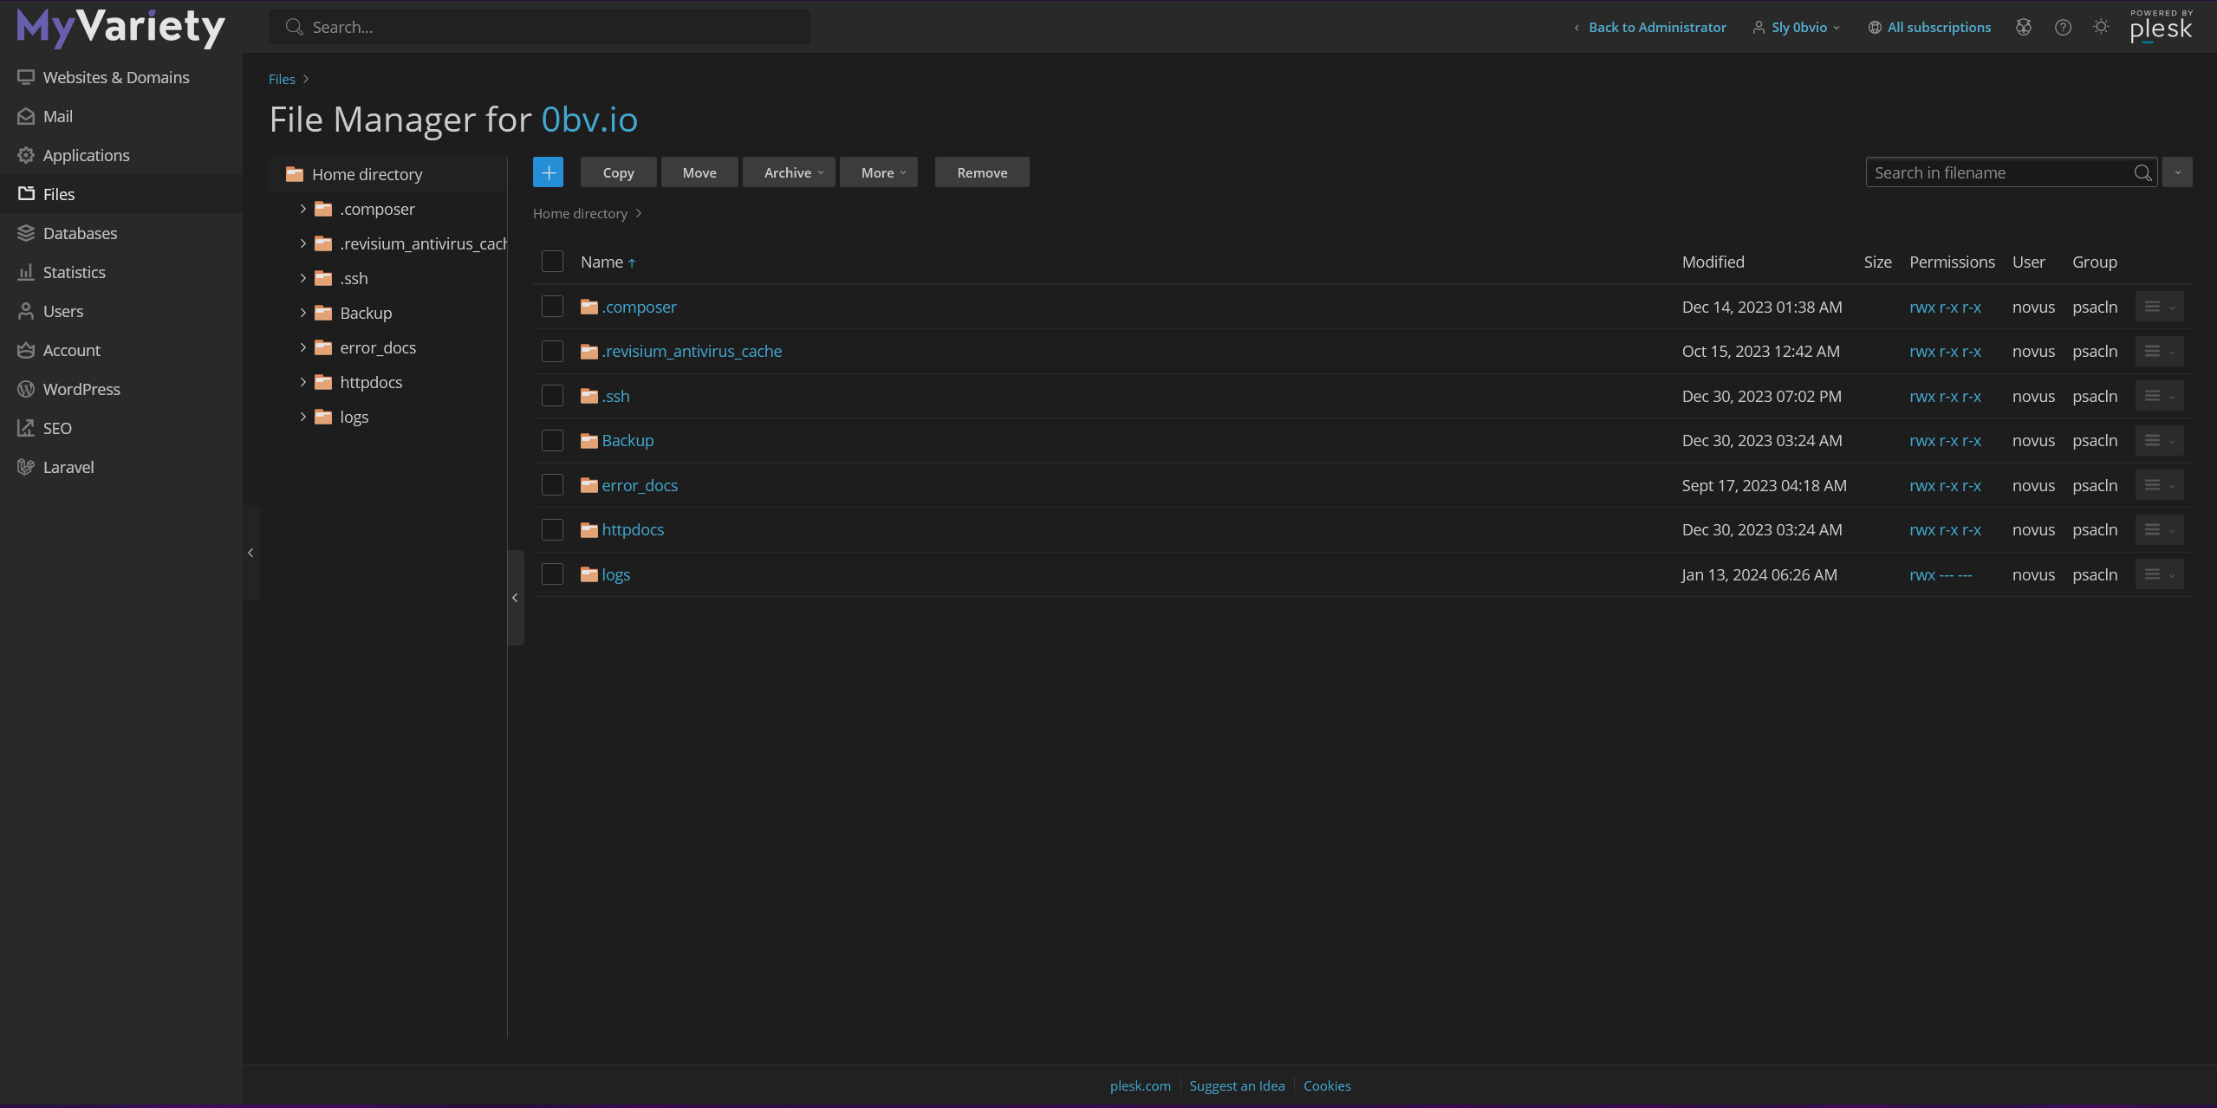Open the WordPress sidebar section
Screen dimensions: 2217x1108
[x=81, y=389]
